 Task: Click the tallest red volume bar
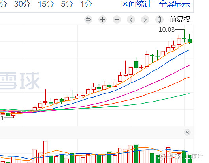(x=45, y=152)
